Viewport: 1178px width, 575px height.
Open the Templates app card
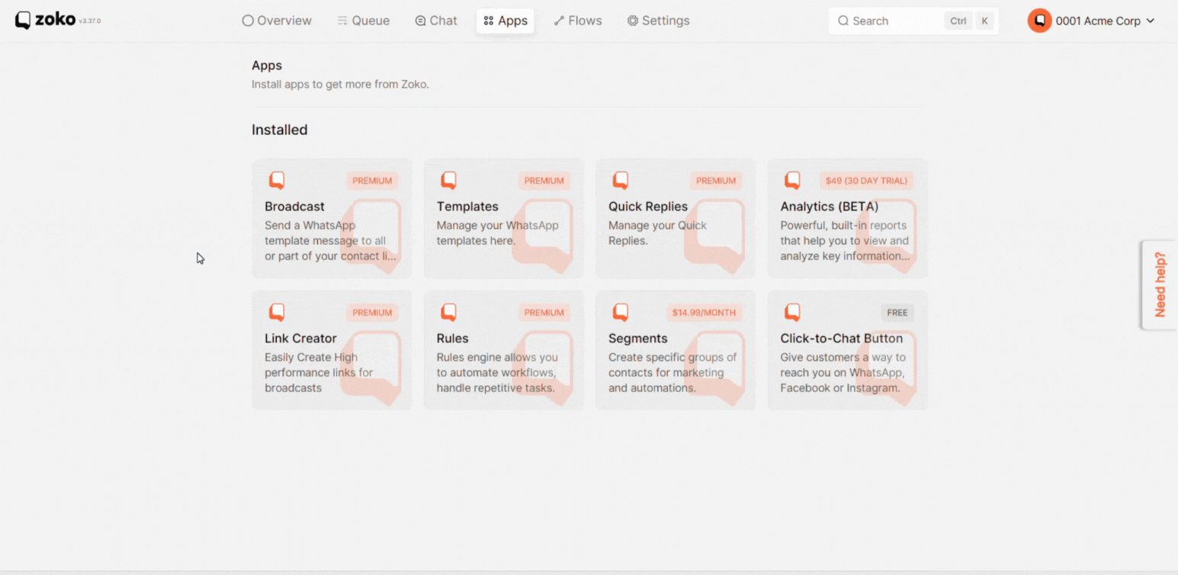(503, 218)
